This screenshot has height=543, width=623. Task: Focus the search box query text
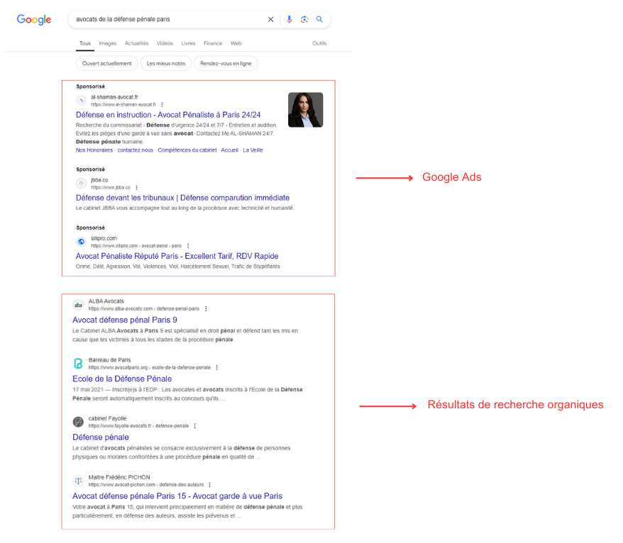click(123, 19)
